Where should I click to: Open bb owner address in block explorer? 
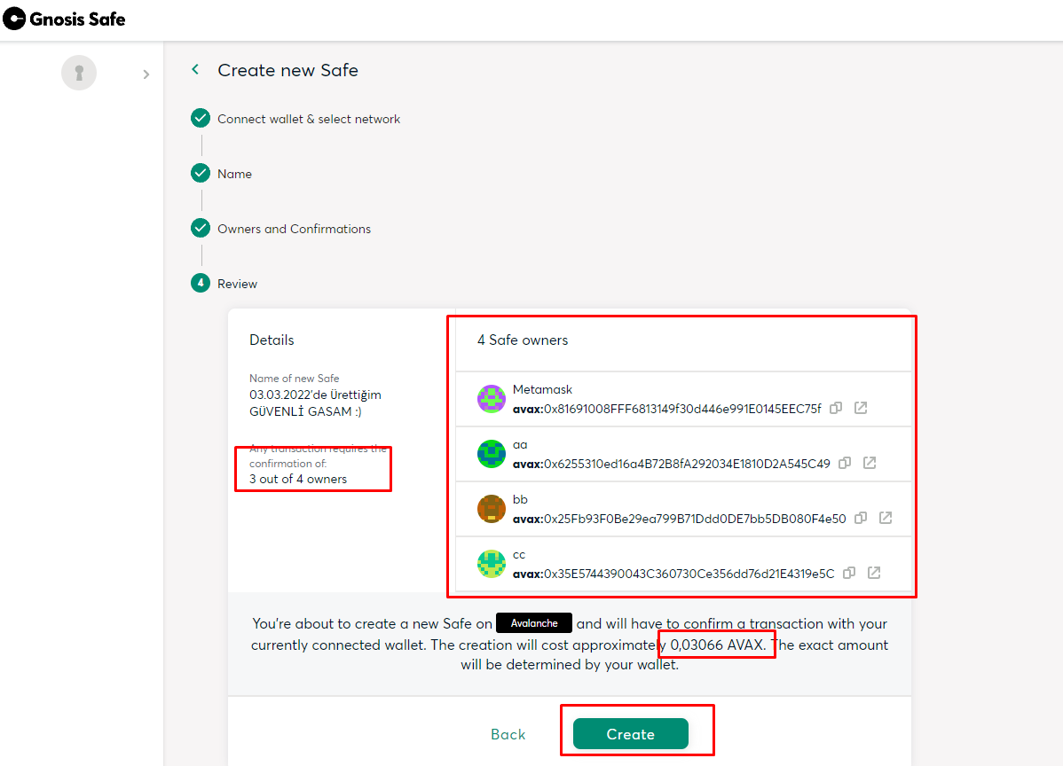[x=886, y=518]
